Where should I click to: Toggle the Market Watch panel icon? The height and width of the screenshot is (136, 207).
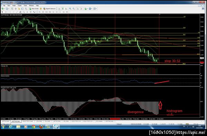tap(12, 9)
